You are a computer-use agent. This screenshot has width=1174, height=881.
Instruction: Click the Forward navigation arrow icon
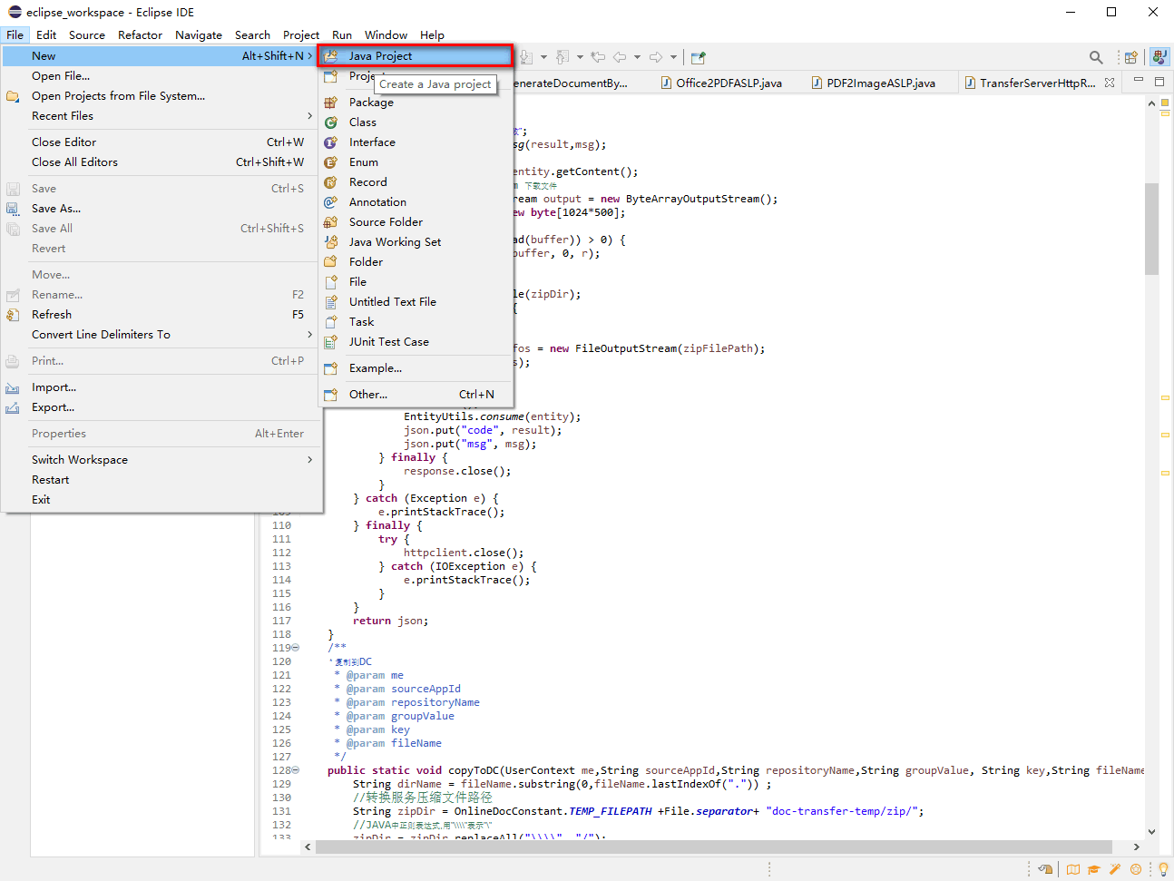pyautogui.click(x=656, y=56)
